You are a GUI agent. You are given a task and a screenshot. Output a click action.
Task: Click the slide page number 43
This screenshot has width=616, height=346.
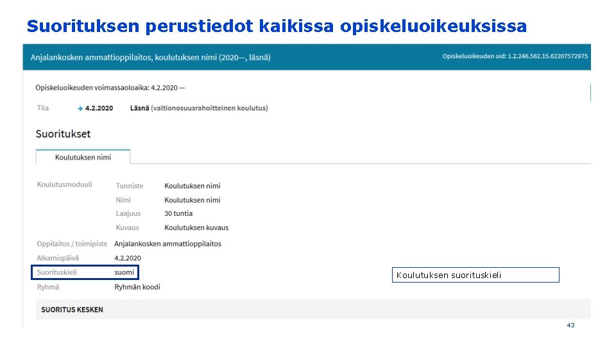(x=571, y=325)
